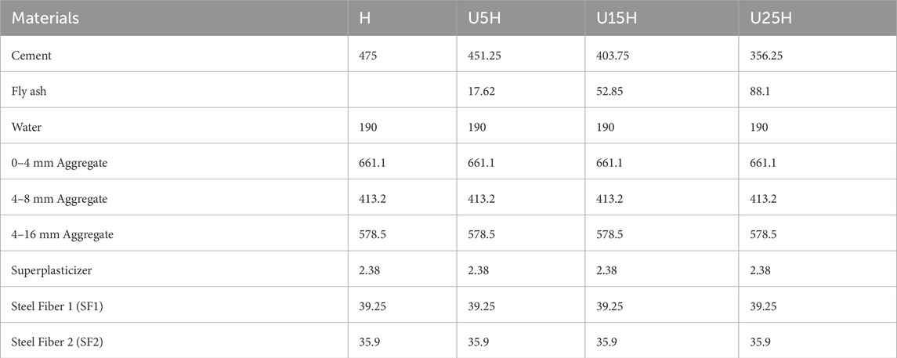Select fly ash value 88.1
Viewport: 897px width, 358px height.
(x=758, y=91)
